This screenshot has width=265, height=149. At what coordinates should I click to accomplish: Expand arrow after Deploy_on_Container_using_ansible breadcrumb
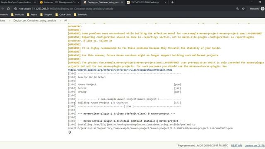tap(61, 21)
